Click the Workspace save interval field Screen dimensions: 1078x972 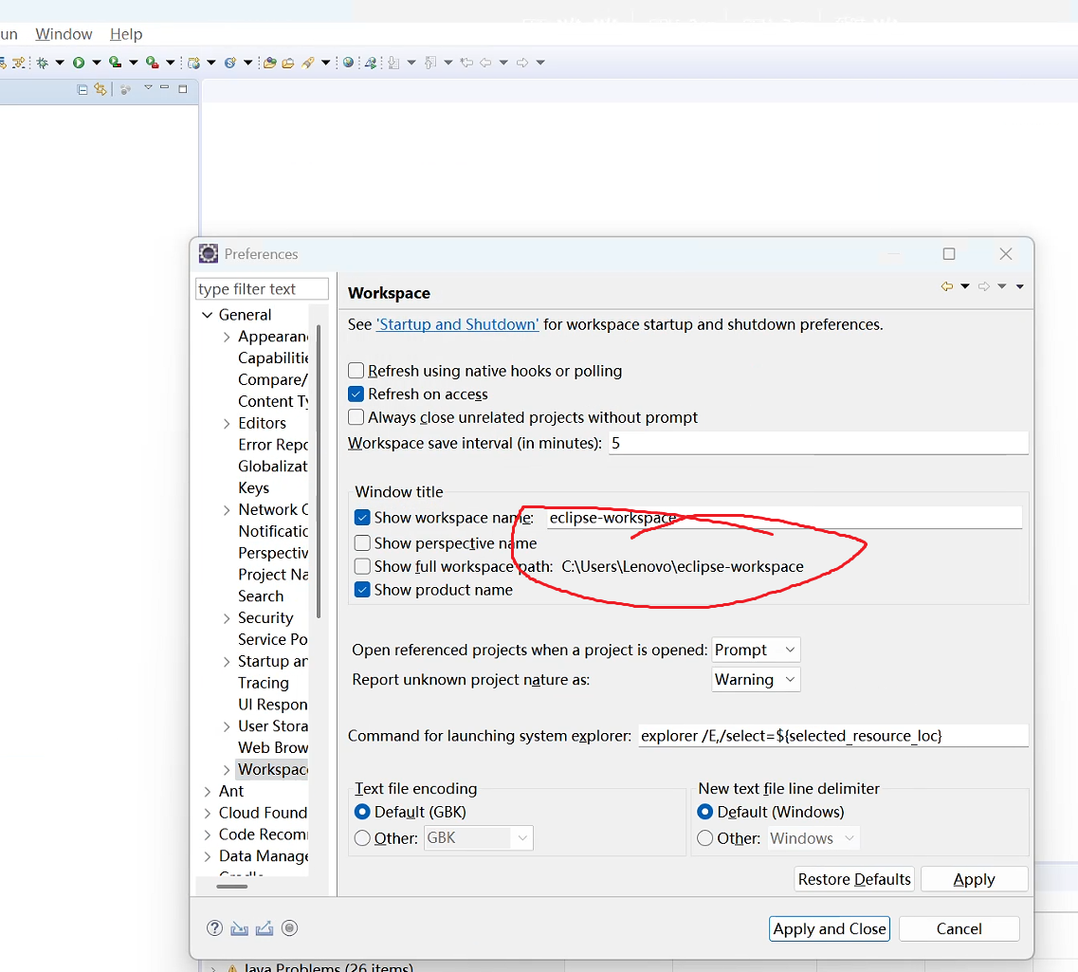click(x=818, y=444)
